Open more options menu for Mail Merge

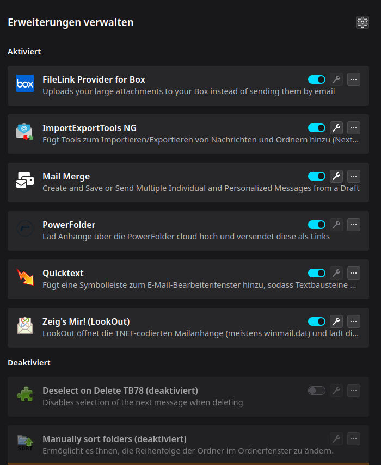[x=354, y=176]
